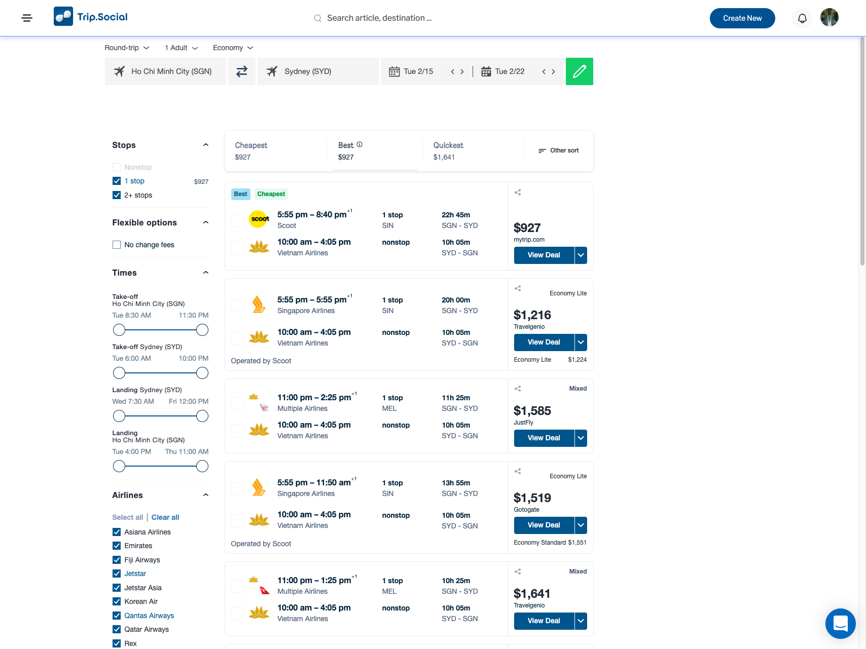Uncheck Korean Air filter
Image resolution: width=866 pixels, height=649 pixels.
(117, 601)
